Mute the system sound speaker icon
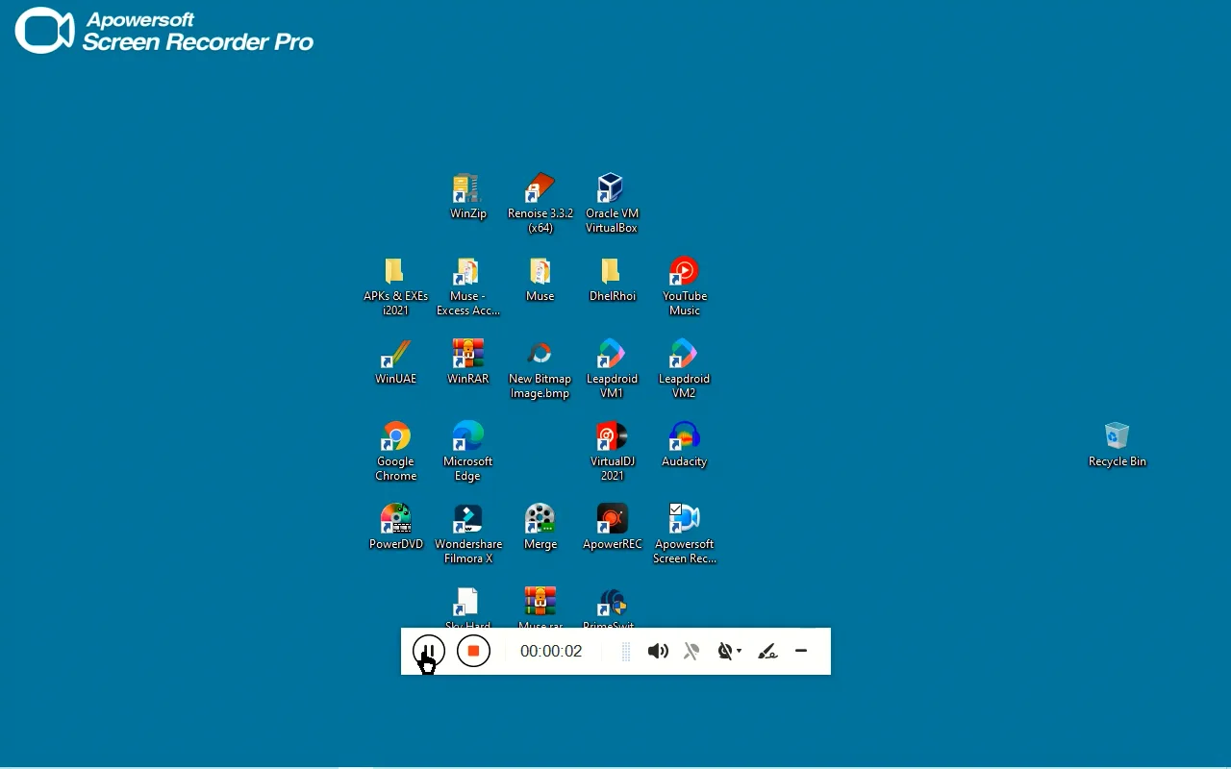 [658, 652]
